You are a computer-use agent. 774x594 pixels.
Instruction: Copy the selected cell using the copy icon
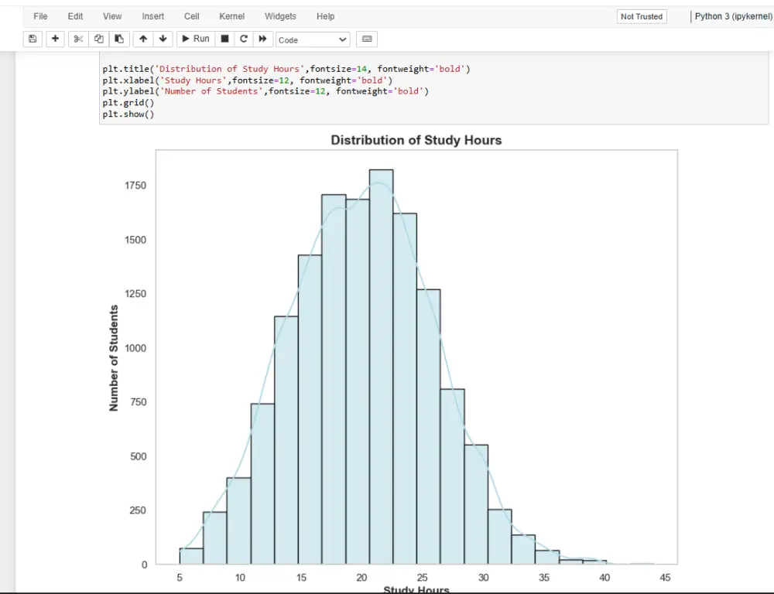tap(99, 39)
